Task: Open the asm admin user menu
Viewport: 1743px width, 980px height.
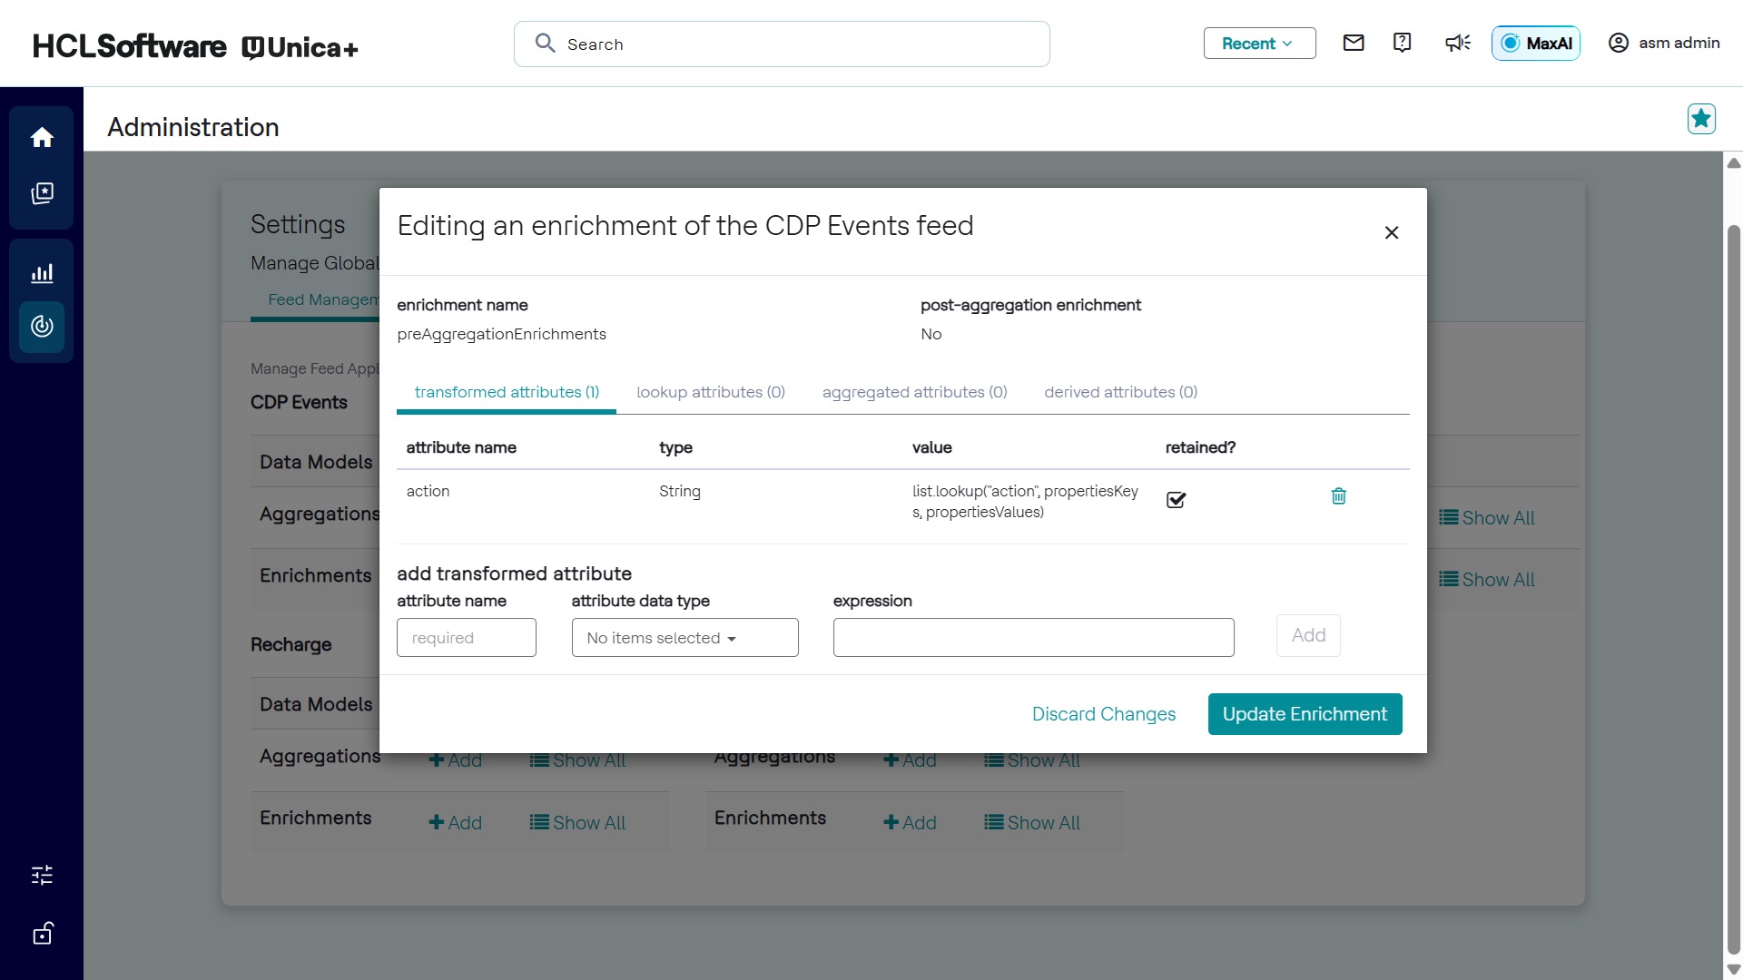Action: [x=1664, y=43]
